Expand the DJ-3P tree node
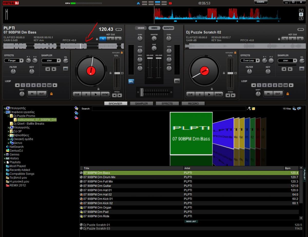The image size is (308, 237). [9, 131]
